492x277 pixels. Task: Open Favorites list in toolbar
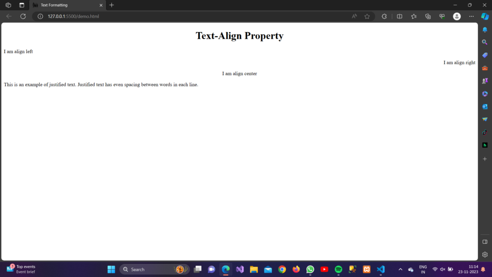pyautogui.click(x=414, y=16)
